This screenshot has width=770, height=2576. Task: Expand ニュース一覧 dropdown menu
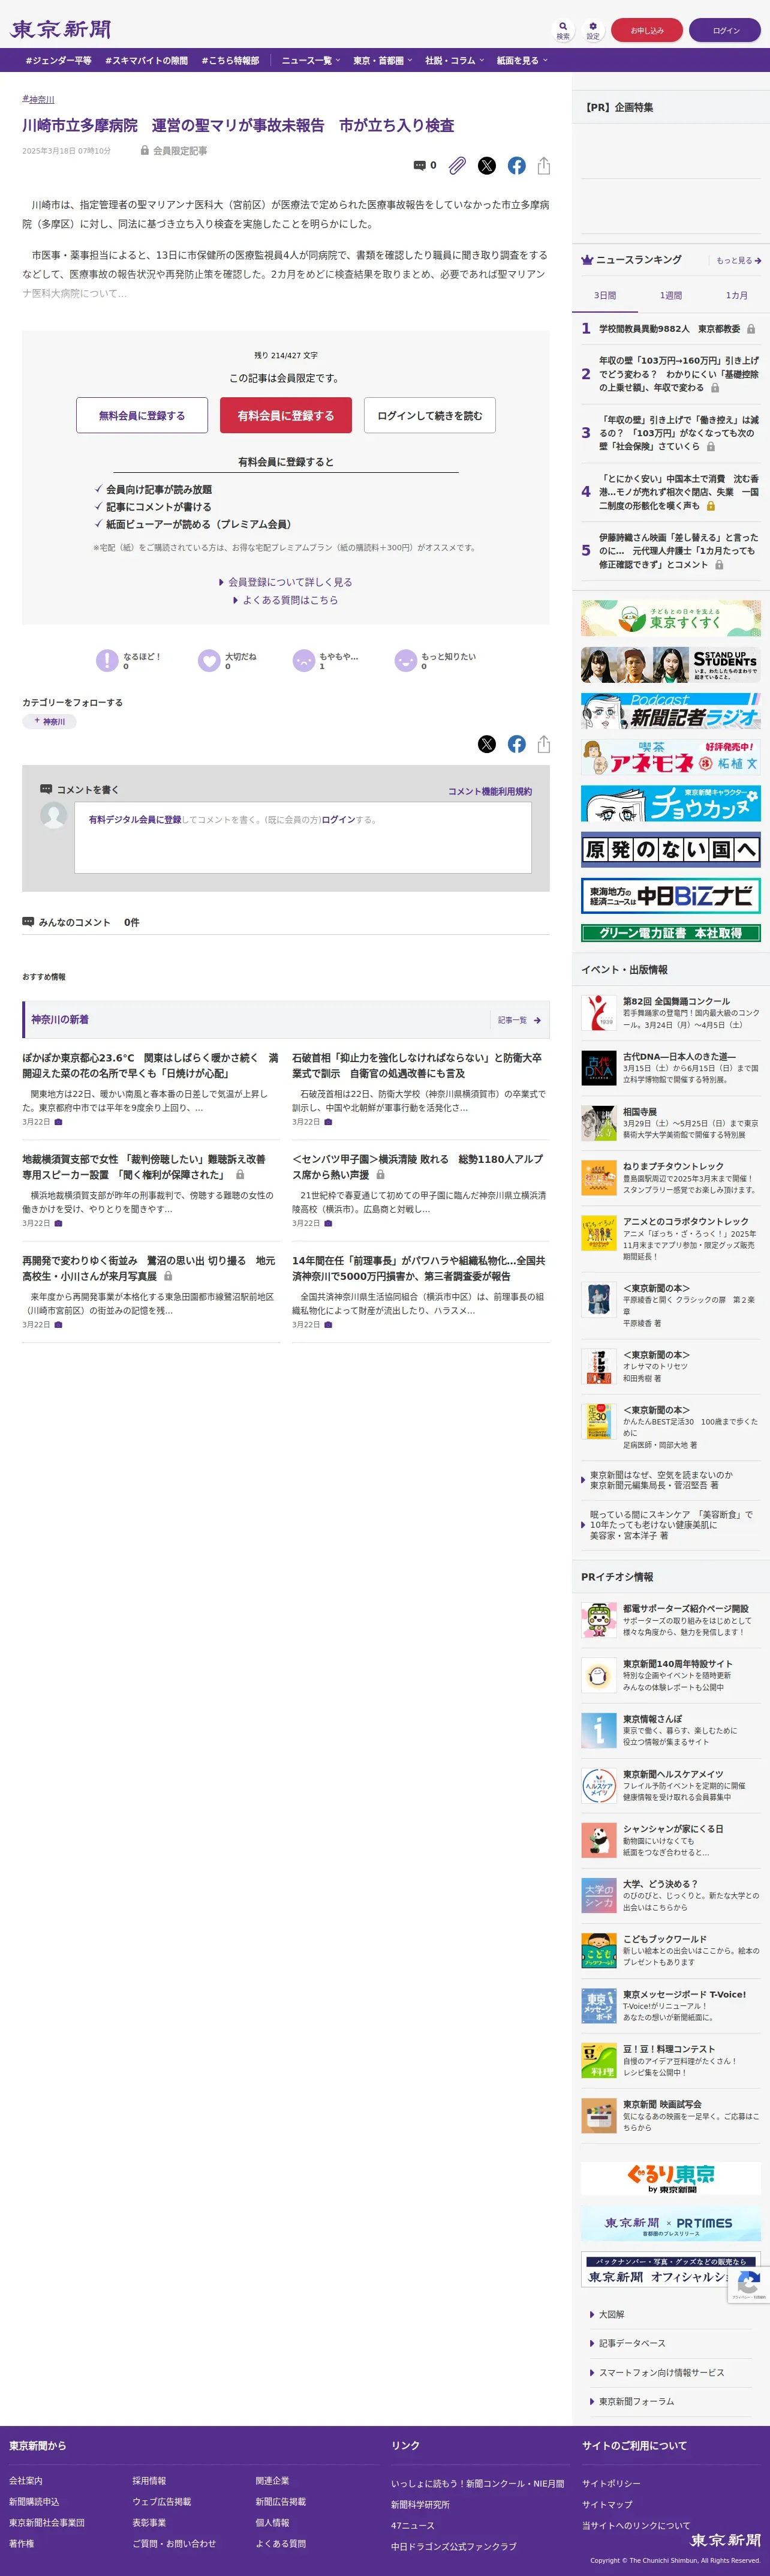coord(311,61)
